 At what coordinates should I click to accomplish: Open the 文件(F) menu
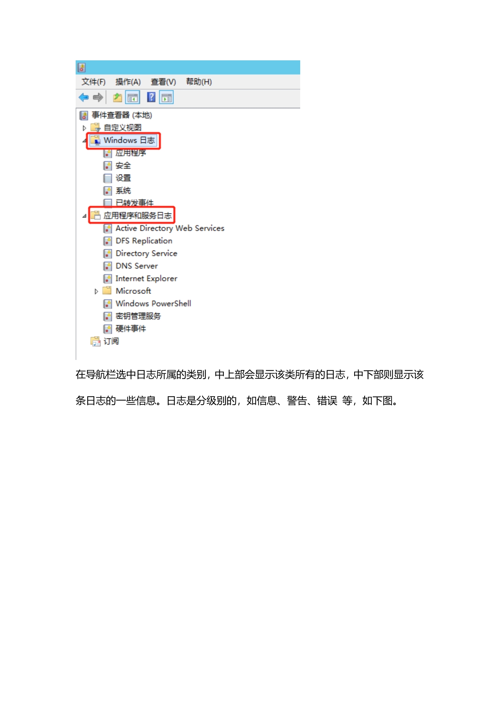[93, 82]
